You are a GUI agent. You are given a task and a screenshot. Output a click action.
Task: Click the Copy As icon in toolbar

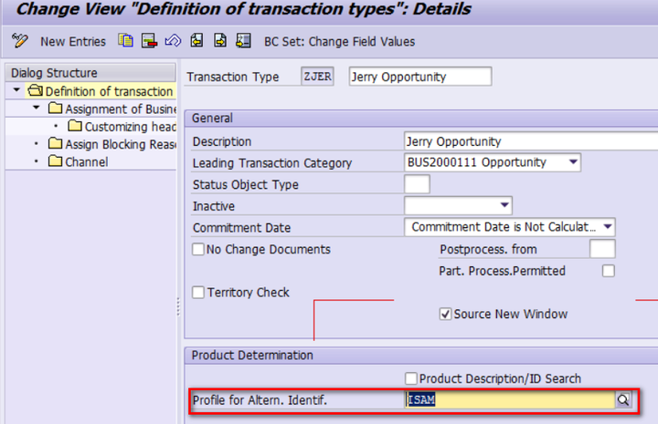125,41
